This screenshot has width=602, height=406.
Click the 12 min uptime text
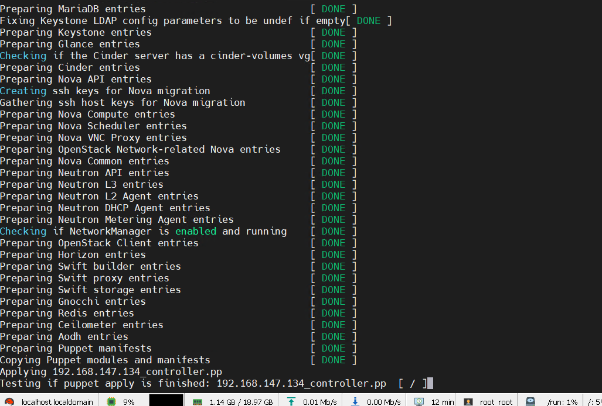tap(441, 401)
